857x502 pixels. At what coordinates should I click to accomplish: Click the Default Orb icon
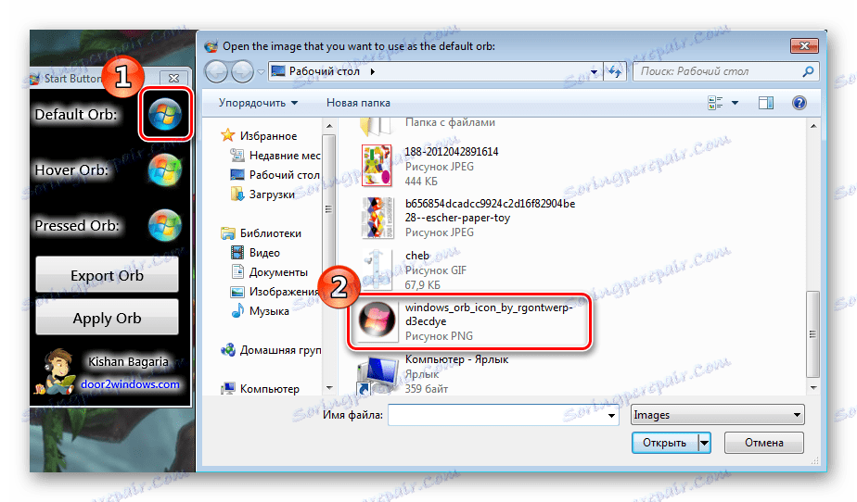pyautogui.click(x=165, y=115)
